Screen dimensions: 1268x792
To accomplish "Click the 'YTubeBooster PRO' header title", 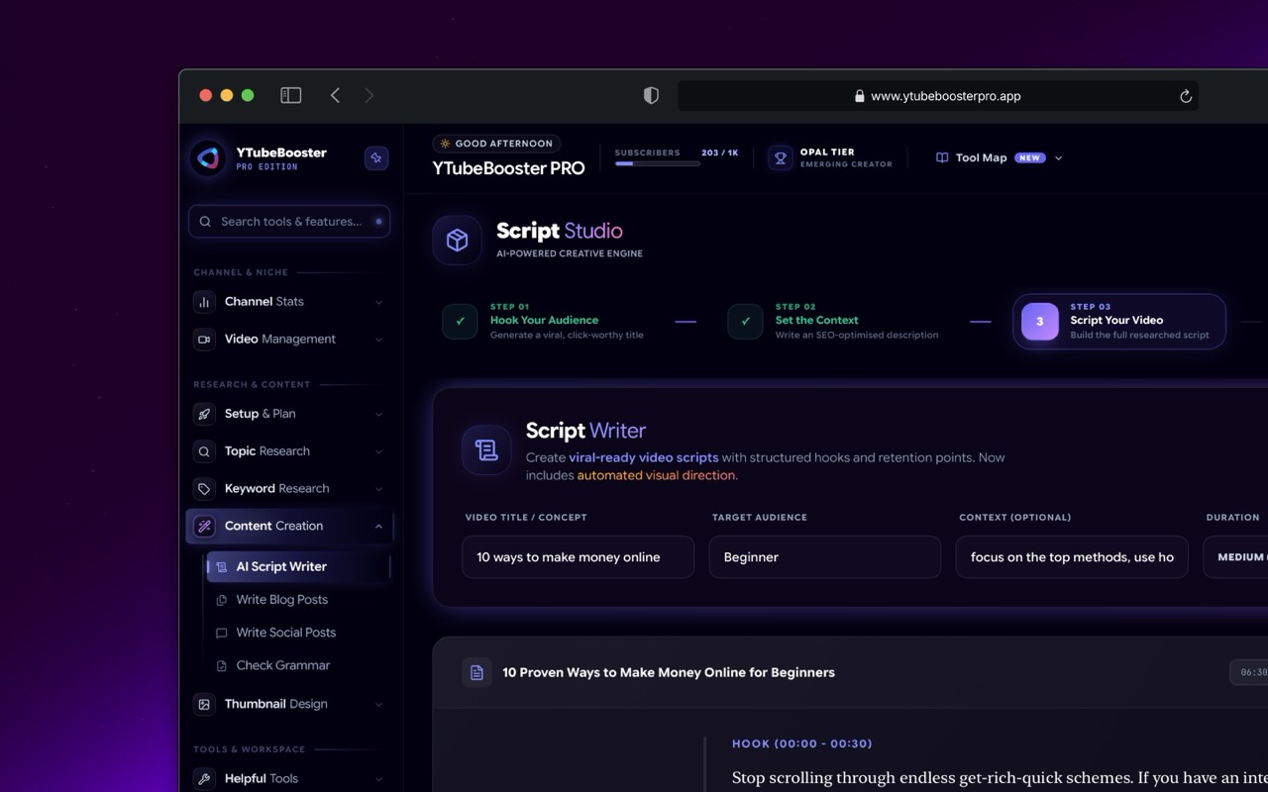I will [x=508, y=168].
